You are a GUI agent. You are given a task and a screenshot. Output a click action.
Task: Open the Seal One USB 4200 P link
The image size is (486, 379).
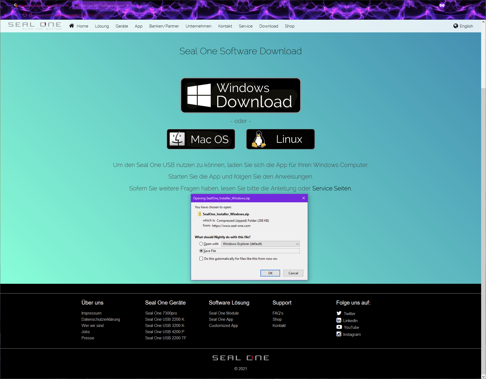[165, 332]
